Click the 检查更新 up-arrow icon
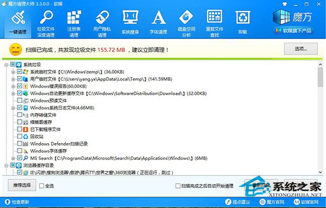326x208 pixels. coord(7,202)
